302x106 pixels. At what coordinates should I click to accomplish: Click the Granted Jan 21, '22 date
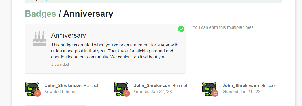point(242,92)
